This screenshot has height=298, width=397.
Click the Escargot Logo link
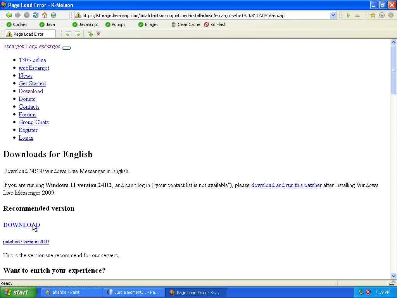[32, 47]
